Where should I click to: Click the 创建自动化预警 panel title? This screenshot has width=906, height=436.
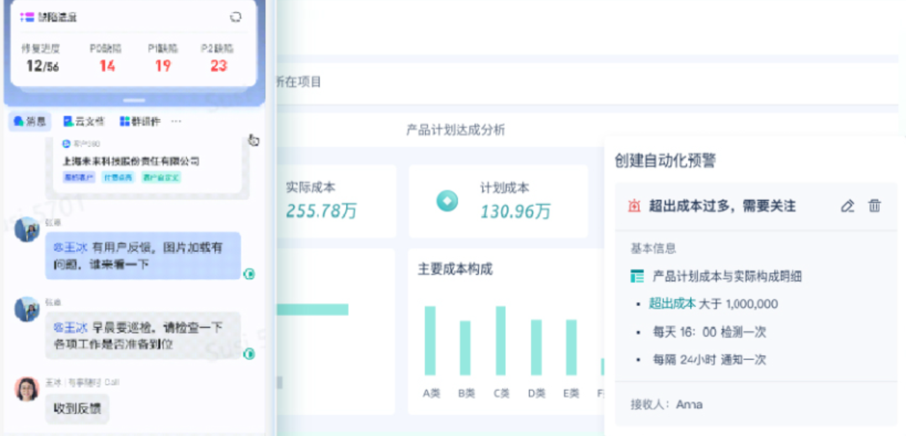coord(665,161)
